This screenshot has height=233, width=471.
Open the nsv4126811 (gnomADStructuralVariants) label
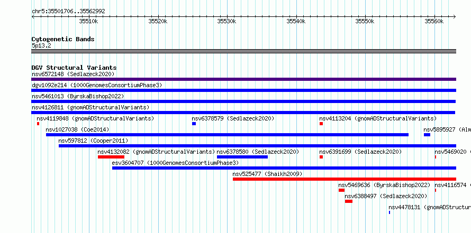[90, 107]
